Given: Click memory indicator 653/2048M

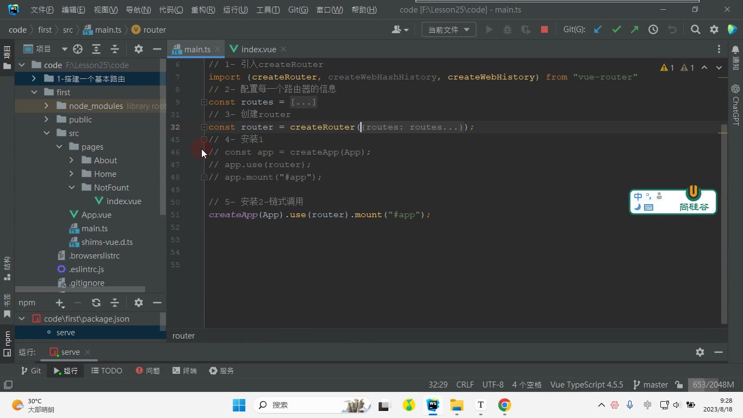Looking at the screenshot, I should click(713, 385).
